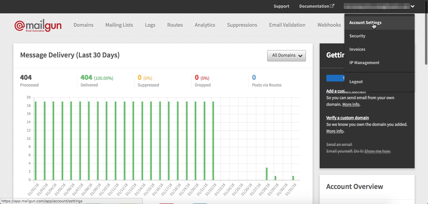Image resolution: width=428 pixels, height=204 pixels.
Task: Open the Logs section
Action: point(150,25)
